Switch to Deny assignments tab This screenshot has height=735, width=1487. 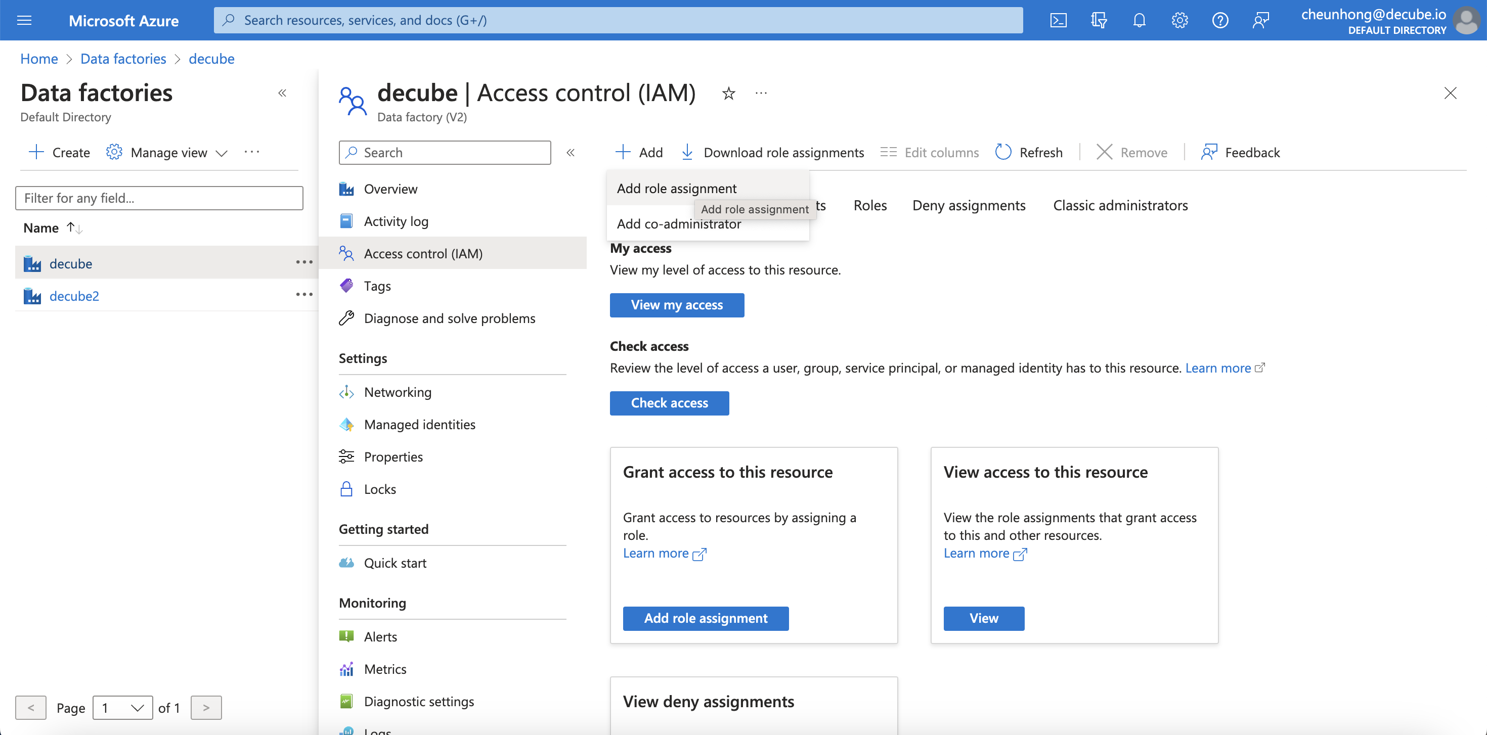pos(969,205)
